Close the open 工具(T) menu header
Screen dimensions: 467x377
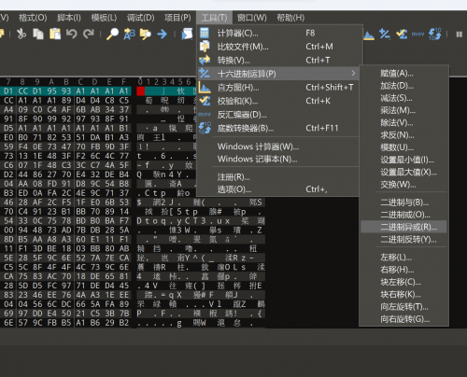click(214, 18)
